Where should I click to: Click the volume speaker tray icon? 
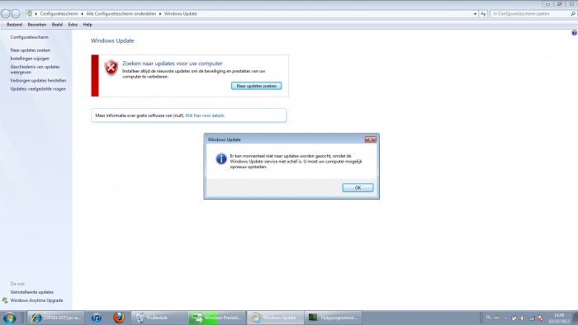tap(523, 318)
